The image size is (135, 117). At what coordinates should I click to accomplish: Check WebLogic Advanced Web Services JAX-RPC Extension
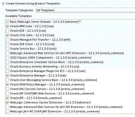tap(7, 53)
